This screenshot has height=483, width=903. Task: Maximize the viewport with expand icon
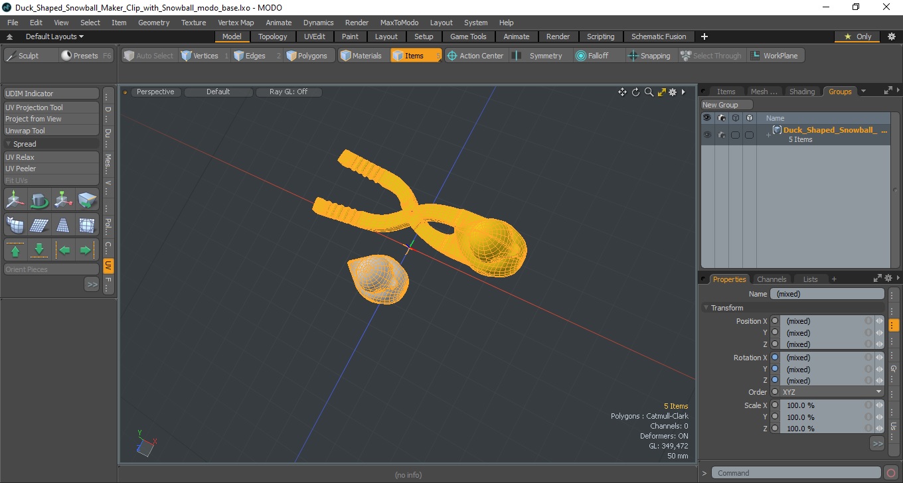(x=661, y=92)
